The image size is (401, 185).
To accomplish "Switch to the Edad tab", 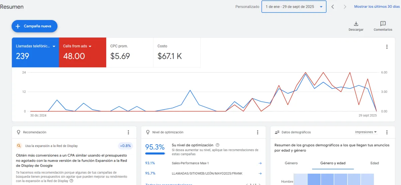I will point(374,163).
